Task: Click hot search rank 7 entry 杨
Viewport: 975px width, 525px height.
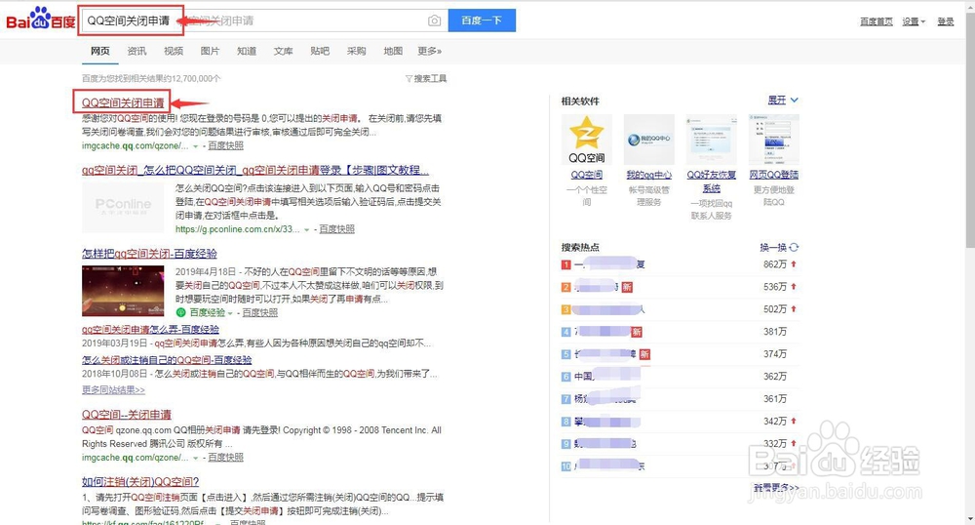Action: [606, 399]
